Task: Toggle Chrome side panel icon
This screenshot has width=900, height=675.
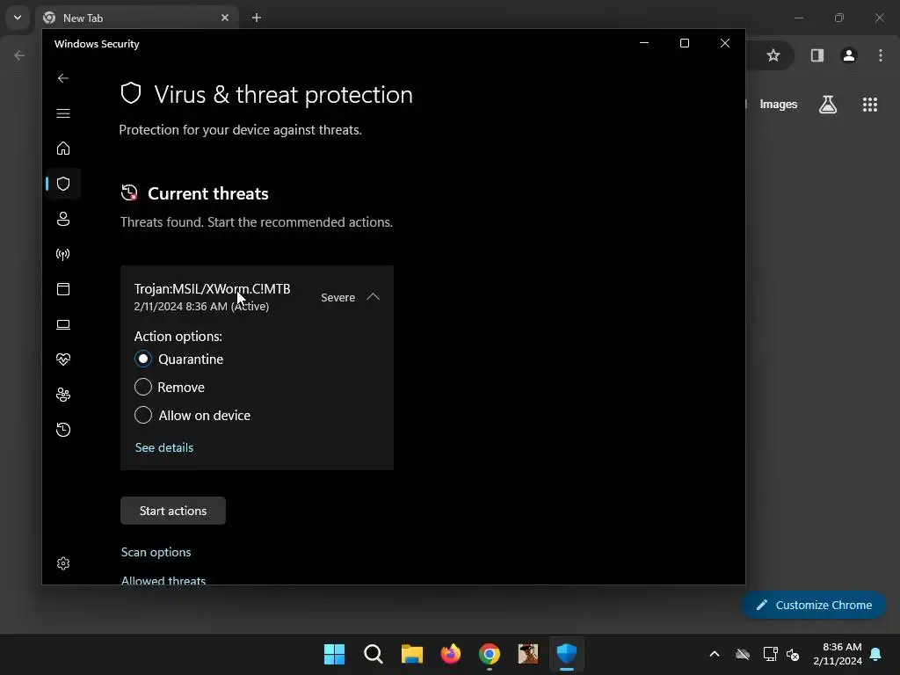Action: click(x=817, y=55)
